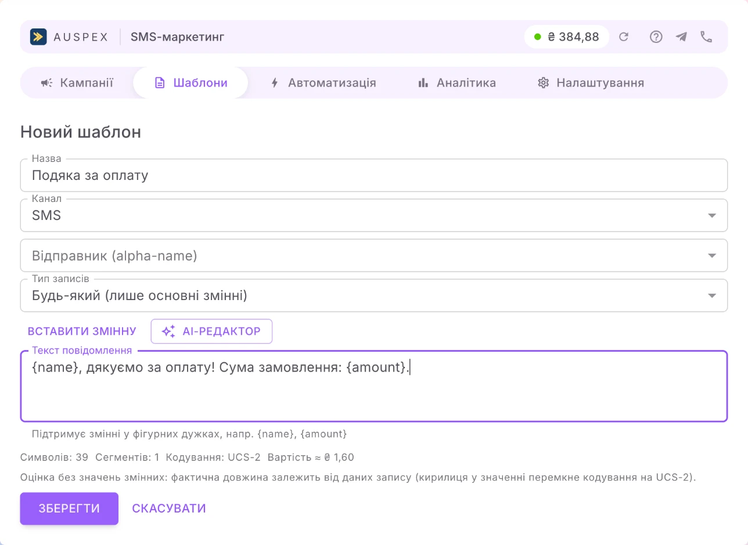Screen dimensions: 748x545
Task: Click the balance ₴ 384,88 indicator
Action: (567, 37)
